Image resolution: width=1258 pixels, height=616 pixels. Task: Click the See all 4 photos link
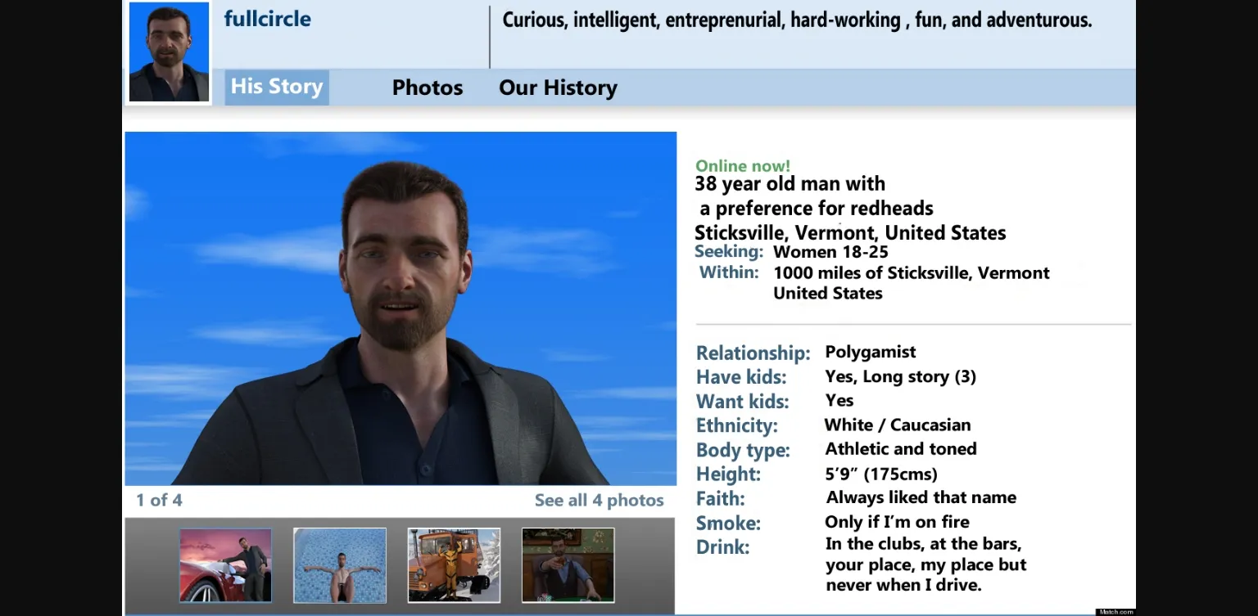tap(599, 500)
